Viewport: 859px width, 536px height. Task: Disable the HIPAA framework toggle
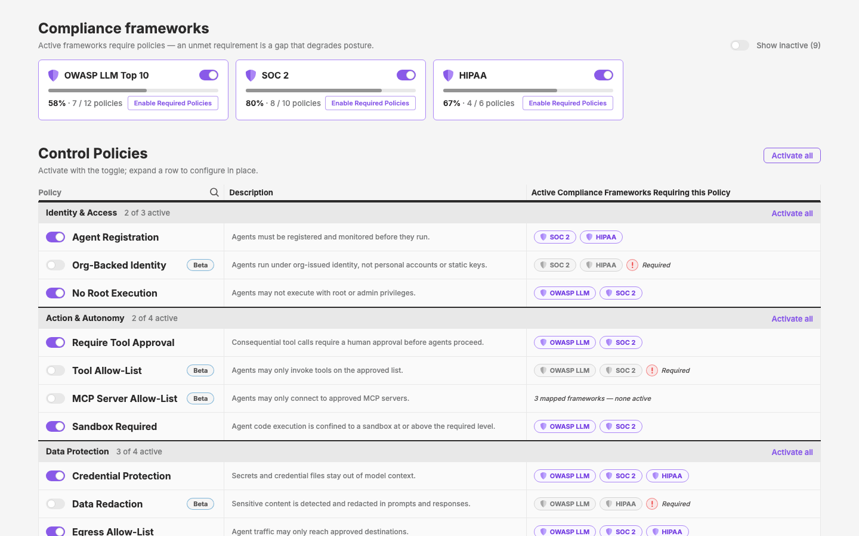point(604,75)
